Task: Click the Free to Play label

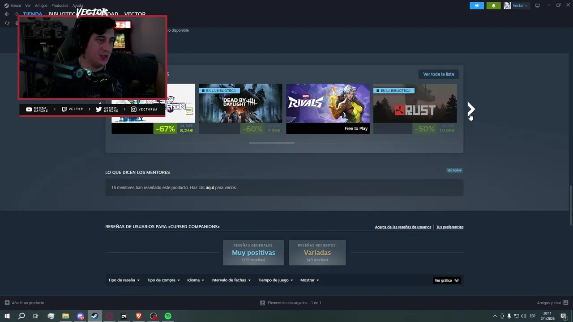Action: [x=356, y=129]
